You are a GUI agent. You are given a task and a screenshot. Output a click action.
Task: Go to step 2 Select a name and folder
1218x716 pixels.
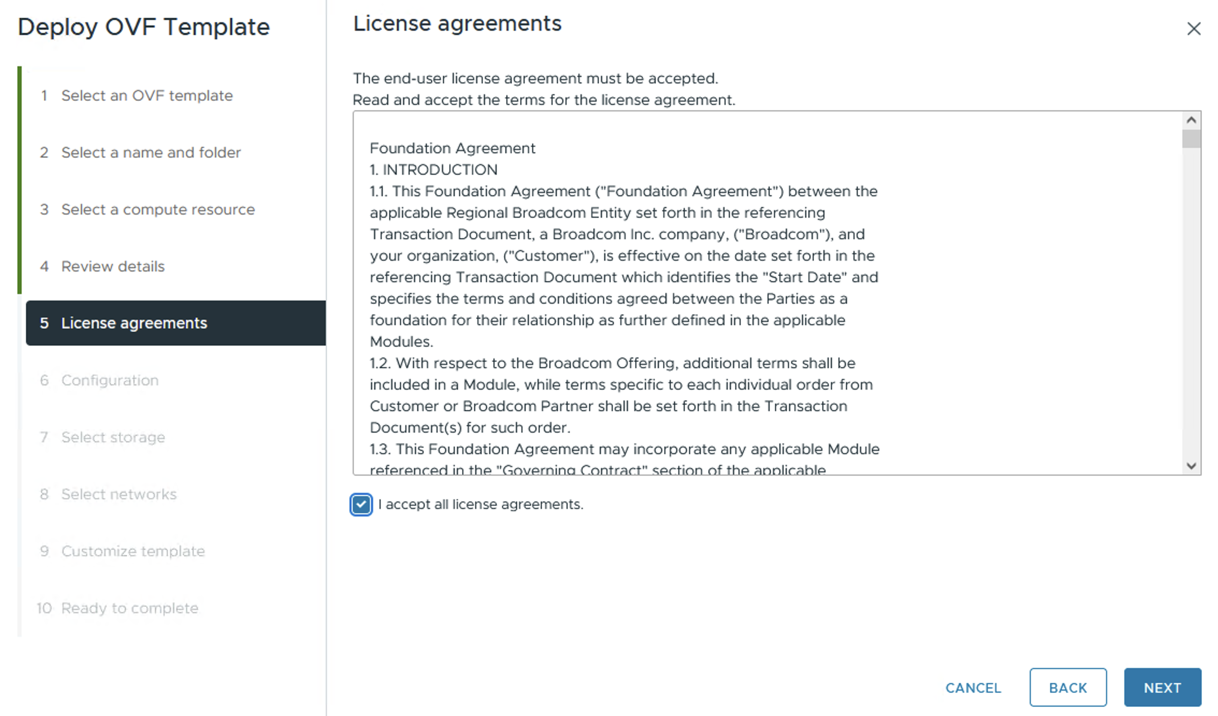pyautogui.click(x=151, y=153)
